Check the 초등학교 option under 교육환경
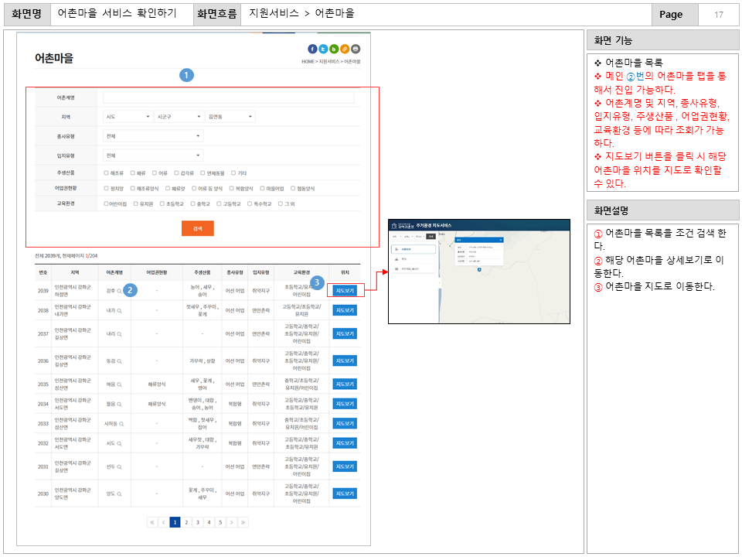 pos(161,203)
